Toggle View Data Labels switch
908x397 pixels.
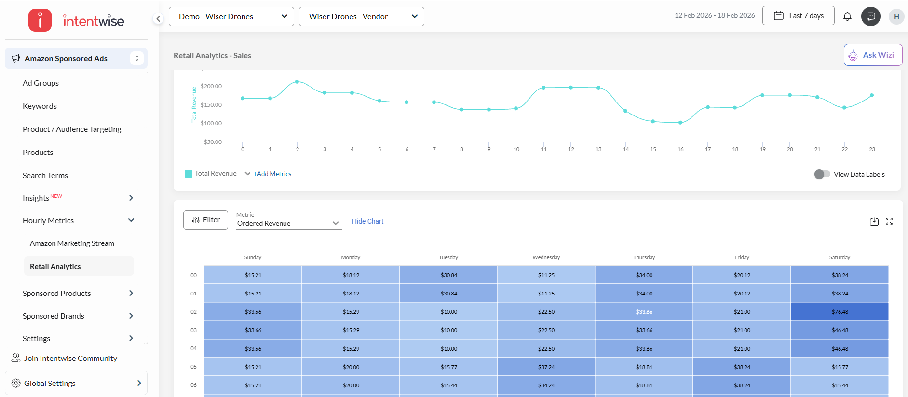pyautogui.click(x=822, y=174)
